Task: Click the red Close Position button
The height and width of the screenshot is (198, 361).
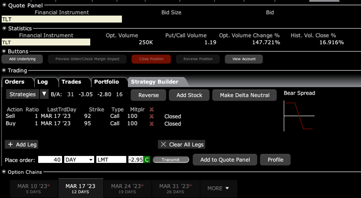Action: click(151, 59)
